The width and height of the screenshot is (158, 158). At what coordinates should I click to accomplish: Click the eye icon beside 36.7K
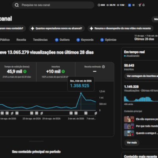[107, 5]
